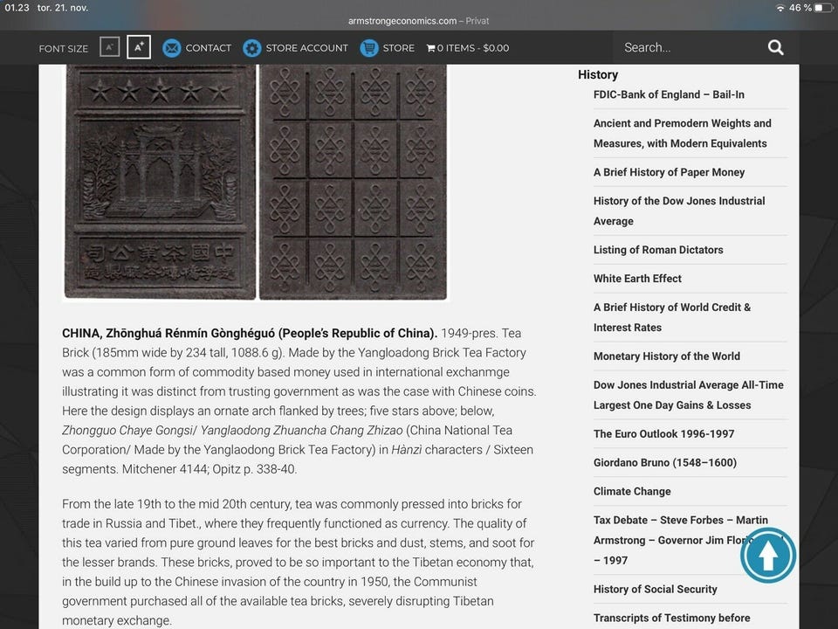
Task: Tap the armstrongeconomics.com address bar
Action: pos(418,21)
